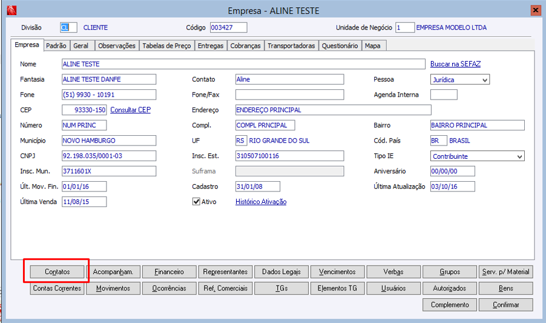
Task: Switch to the Padrão tab
Action: [x=56, y=46]
